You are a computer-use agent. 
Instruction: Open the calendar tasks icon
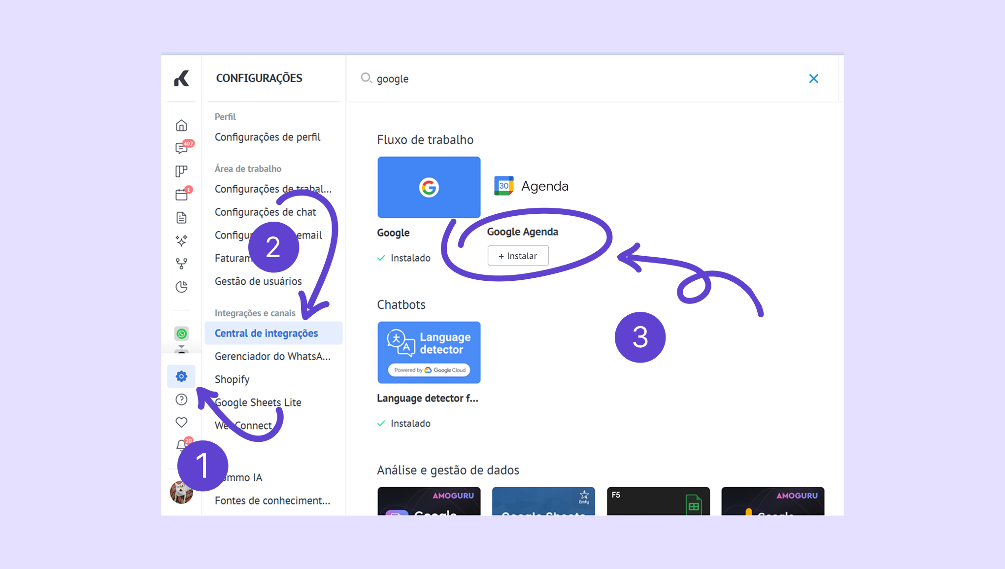(181, 194)
